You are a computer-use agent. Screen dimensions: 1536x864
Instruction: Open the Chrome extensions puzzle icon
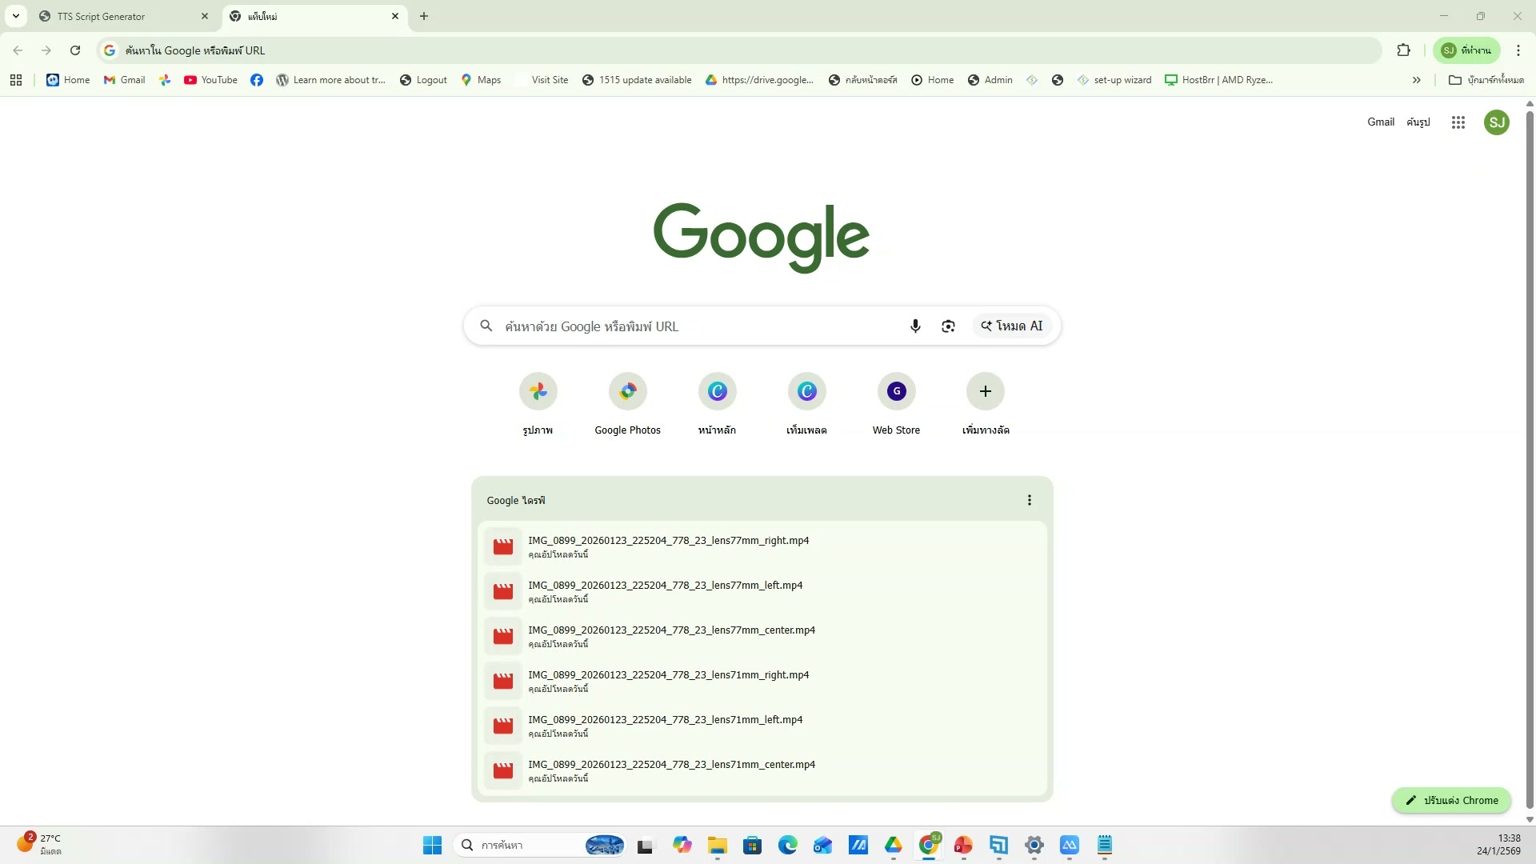click(1403, 50)
